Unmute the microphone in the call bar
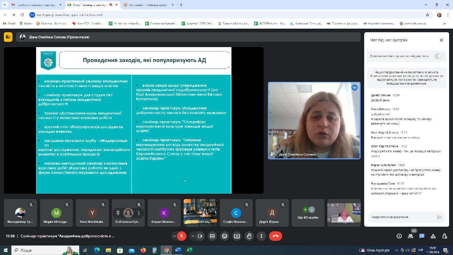The height and width of the screenshot is (255, 453). coord(182,236)
